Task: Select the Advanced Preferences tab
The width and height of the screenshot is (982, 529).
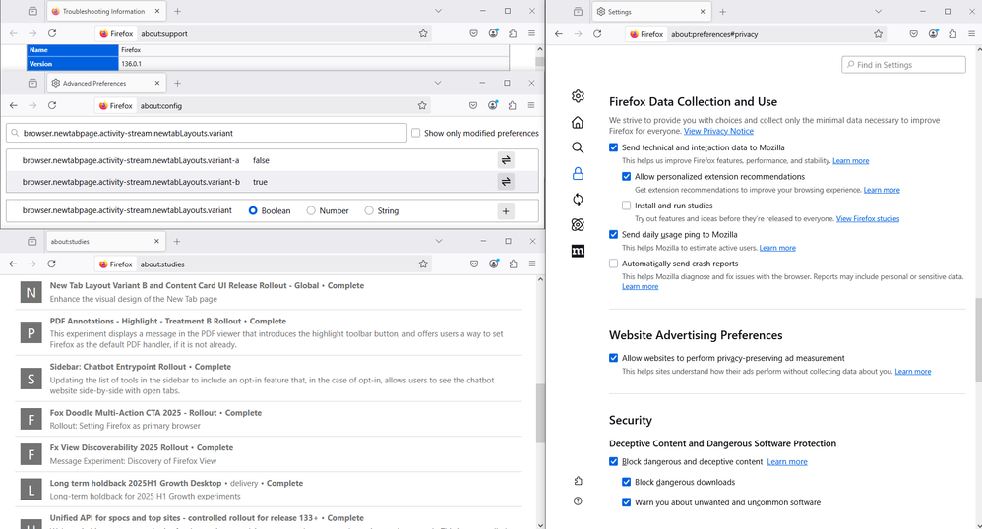Action: pos(106,83)
